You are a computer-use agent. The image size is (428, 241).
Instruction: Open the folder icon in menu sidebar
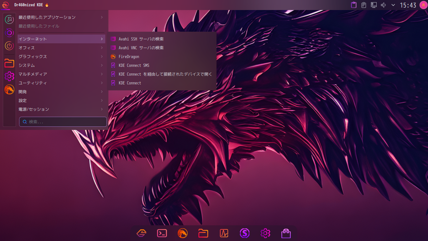tap(9, 63)
